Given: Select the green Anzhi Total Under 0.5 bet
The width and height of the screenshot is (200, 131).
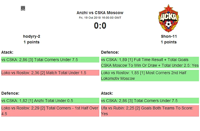Looking at the screenshot, I should [50, 100].
